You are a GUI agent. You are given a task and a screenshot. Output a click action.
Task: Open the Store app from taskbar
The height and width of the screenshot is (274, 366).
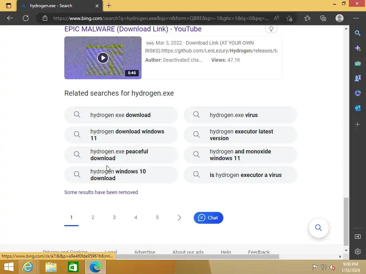(x=73, y=267)
